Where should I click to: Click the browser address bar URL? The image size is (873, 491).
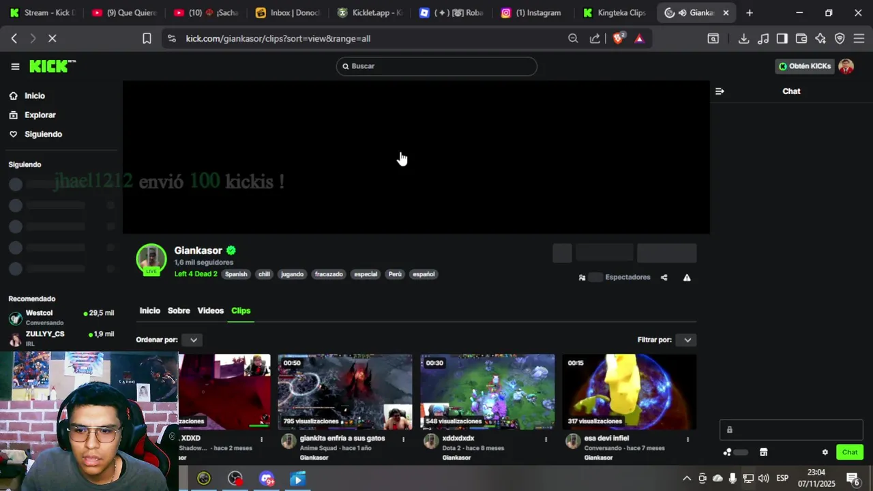point(278,39)
